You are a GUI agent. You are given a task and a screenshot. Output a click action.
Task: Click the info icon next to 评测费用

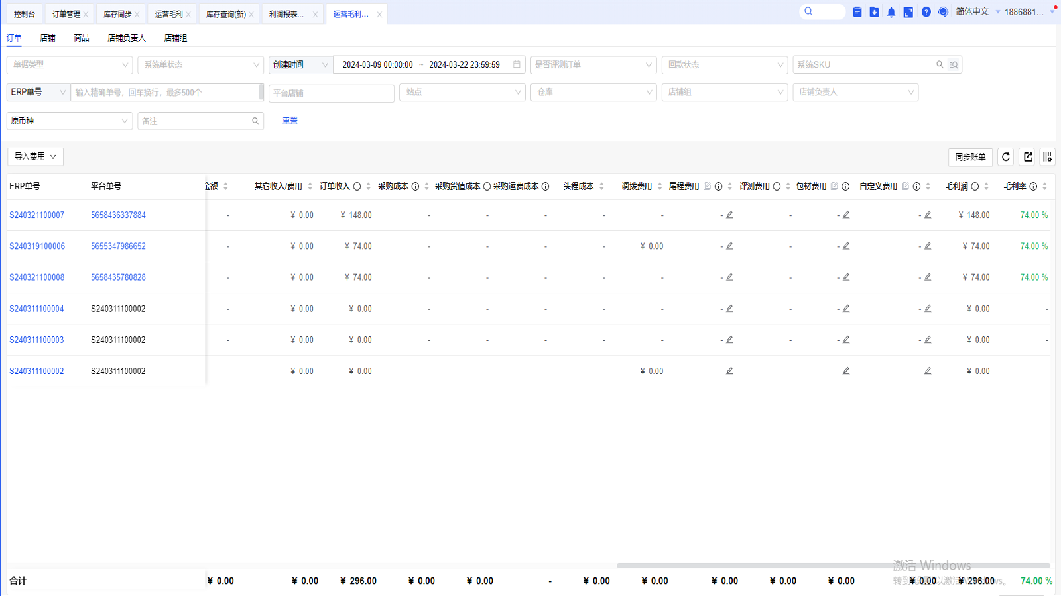777,187
